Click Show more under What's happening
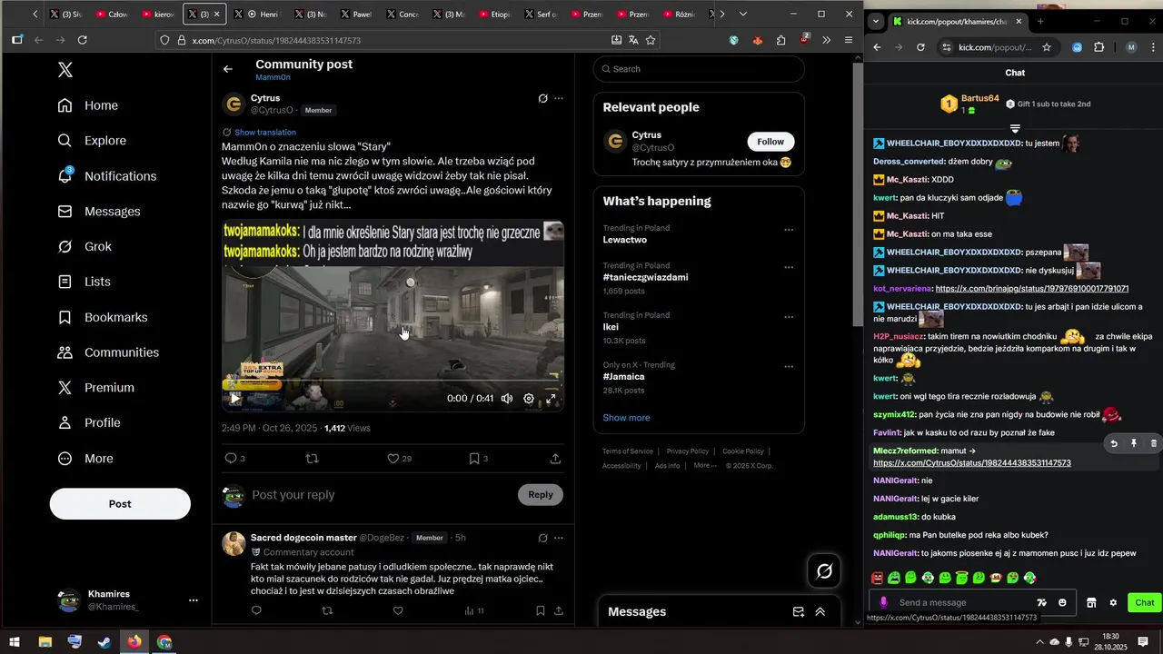Image resolution: width=1163 pixels, height=654 pixels. pos(626,418)
